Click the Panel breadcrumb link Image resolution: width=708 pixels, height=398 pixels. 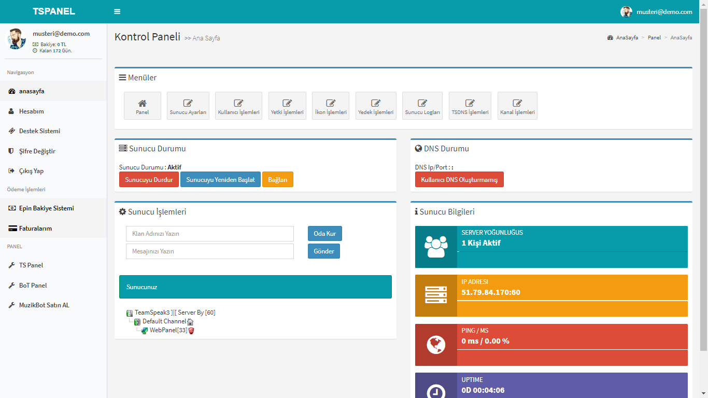point(654,38)
